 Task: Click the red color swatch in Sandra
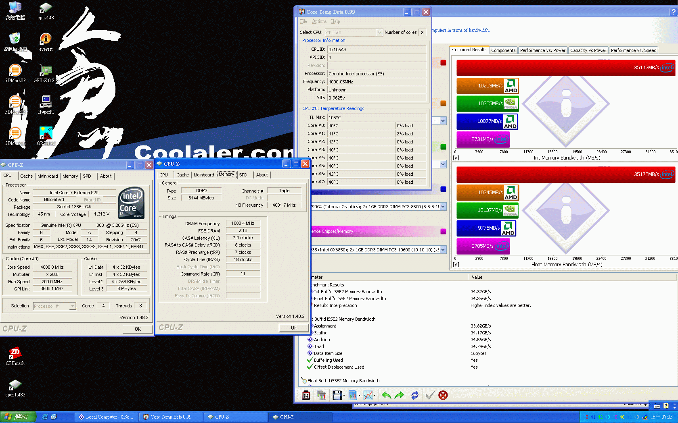pos(443,63)
